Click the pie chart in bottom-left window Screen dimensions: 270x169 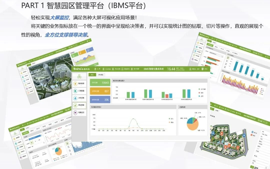[58, 151]
